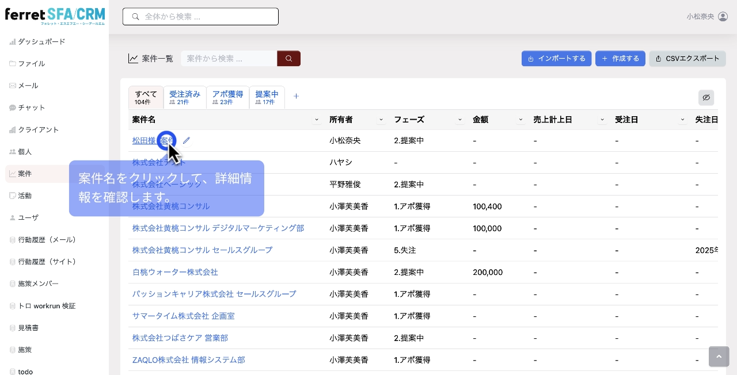Expand the 売上計上日 column dropdown
The image size is (737, 375).
[x=602, y=120]
